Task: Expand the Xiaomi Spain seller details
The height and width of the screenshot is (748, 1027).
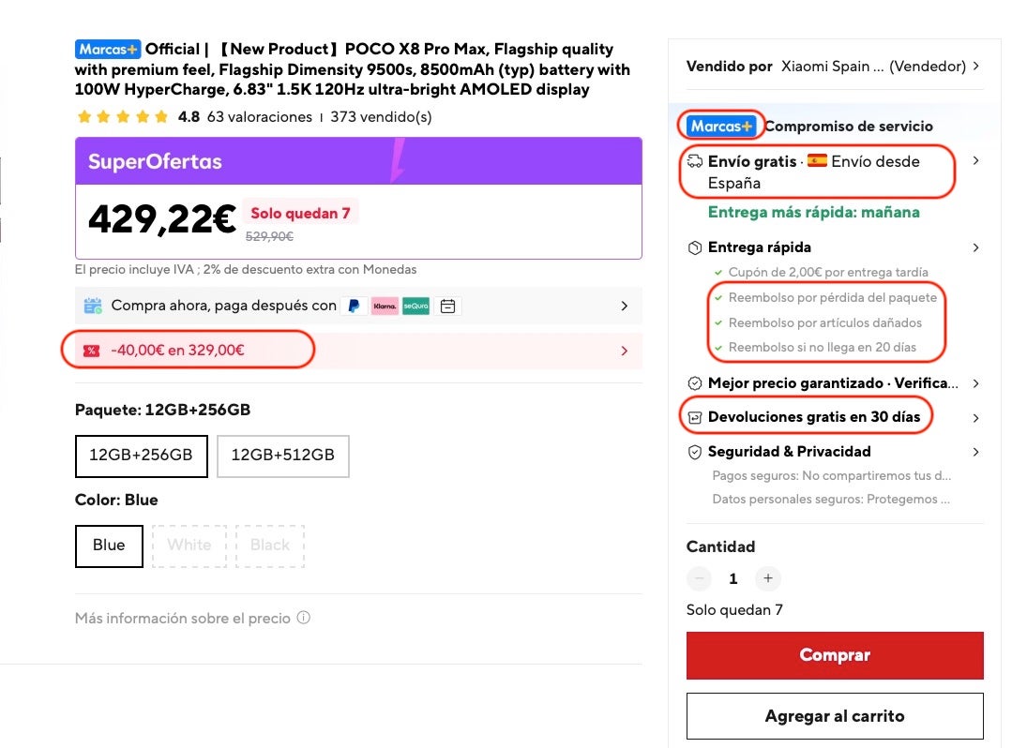Action: (x=975, y=66)
